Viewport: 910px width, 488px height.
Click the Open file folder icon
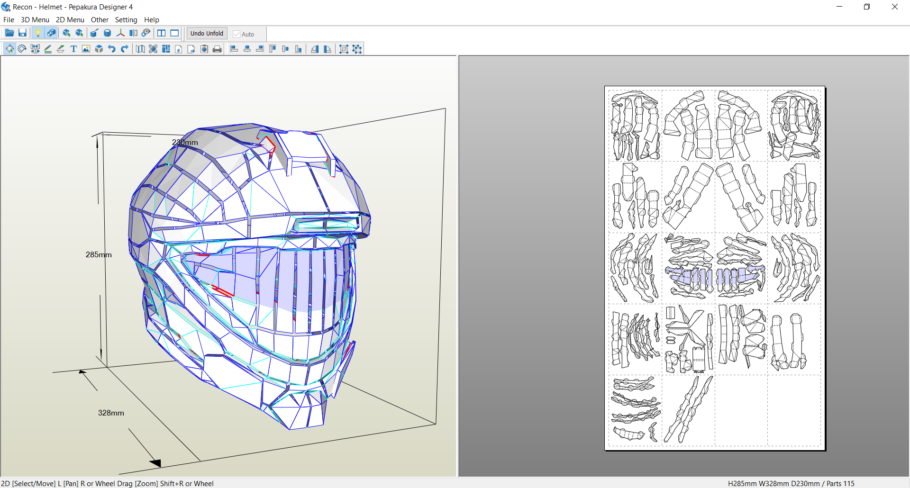[9, 33]
